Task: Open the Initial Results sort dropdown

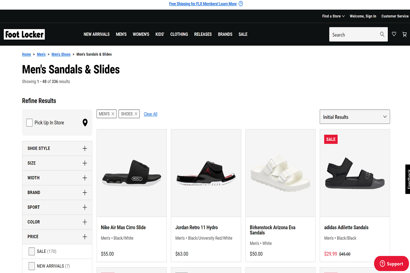Action: pos(355,117)
